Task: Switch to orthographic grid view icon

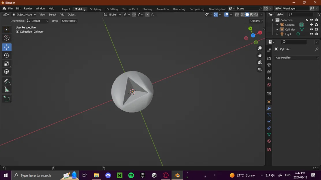Action: 260,70
